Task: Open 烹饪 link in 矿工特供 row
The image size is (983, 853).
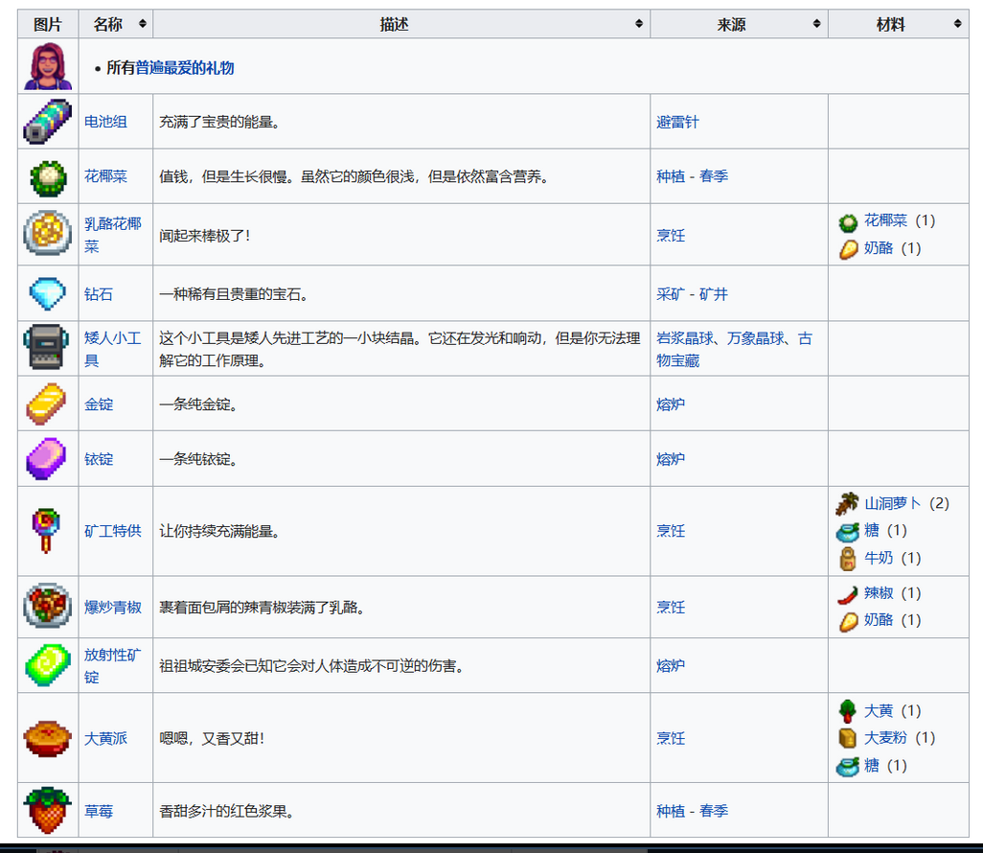Action: click(670, 531)
